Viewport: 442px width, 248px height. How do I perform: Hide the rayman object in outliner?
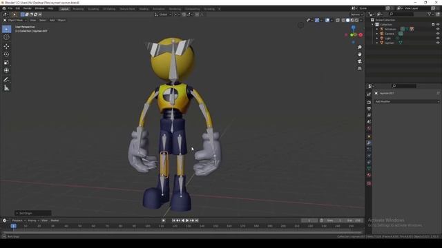(438, 43)
